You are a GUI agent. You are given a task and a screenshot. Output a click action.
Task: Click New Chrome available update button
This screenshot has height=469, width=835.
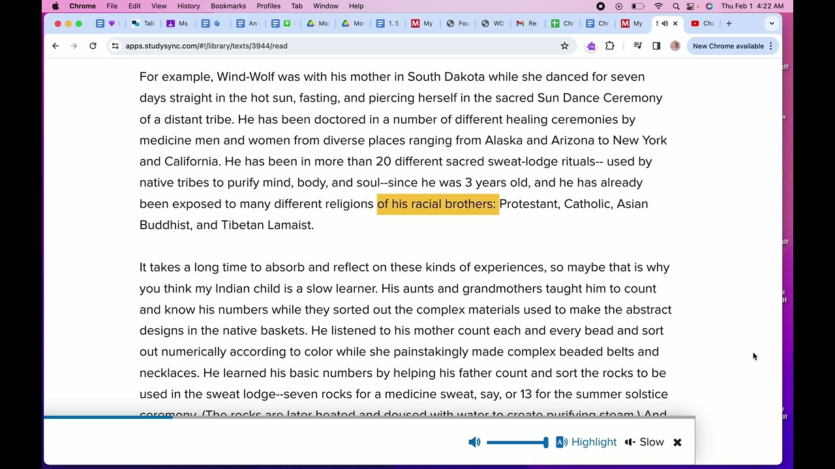[x=728, y=46]
